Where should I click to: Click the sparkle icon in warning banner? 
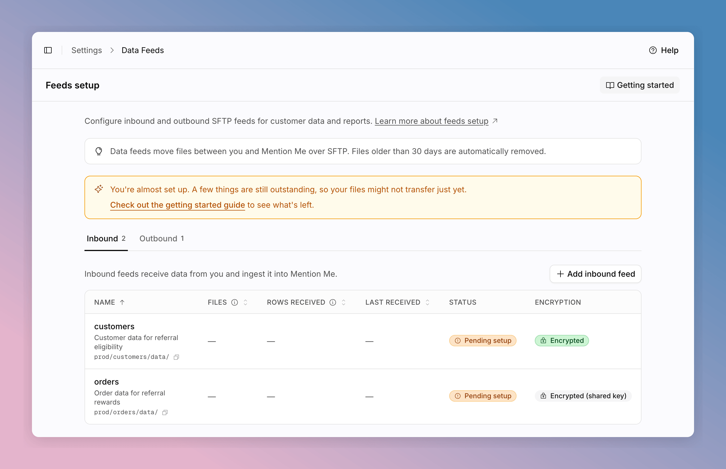coord(99,189)
